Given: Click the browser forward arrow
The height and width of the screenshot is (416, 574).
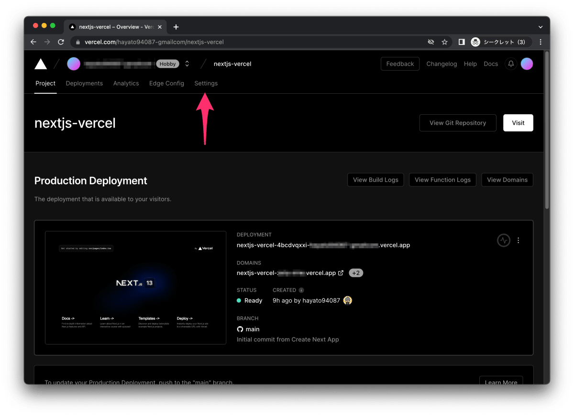Looking at the screenshot, I should click(x=47, y=42).
